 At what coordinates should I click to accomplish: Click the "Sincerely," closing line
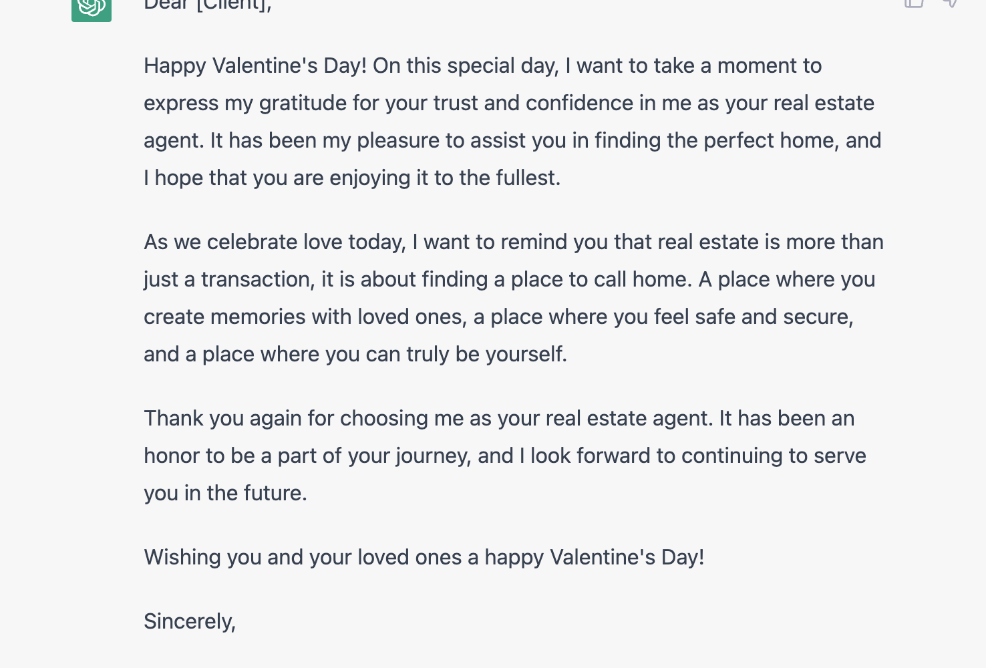click(x=190, y=621)
